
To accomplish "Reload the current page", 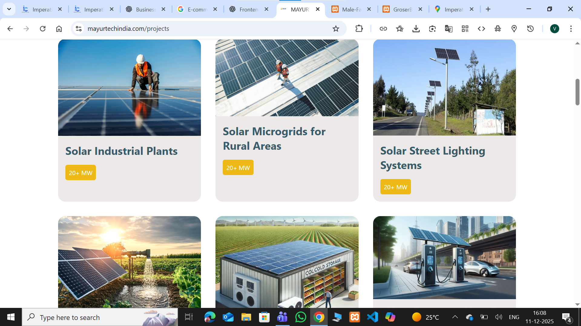I will 43,29.
